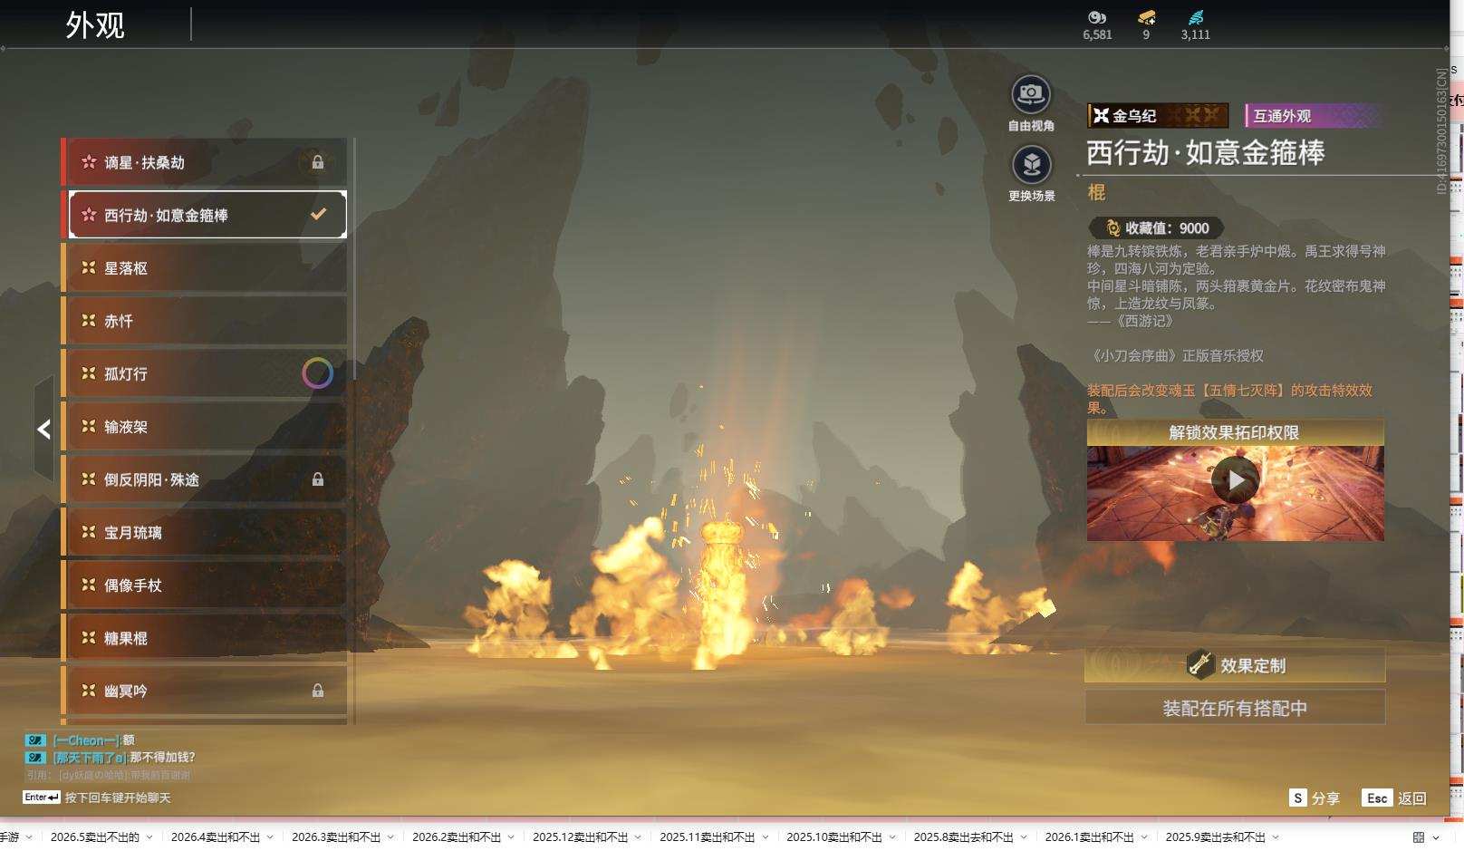Screen dimensions: 1464x851
Task: Open dropdown arrow on 2026.5卖出不出的 tab
Action: [x=149, y=837]
